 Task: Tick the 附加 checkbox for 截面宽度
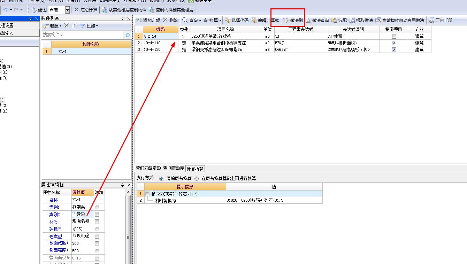tap(97, 243)
